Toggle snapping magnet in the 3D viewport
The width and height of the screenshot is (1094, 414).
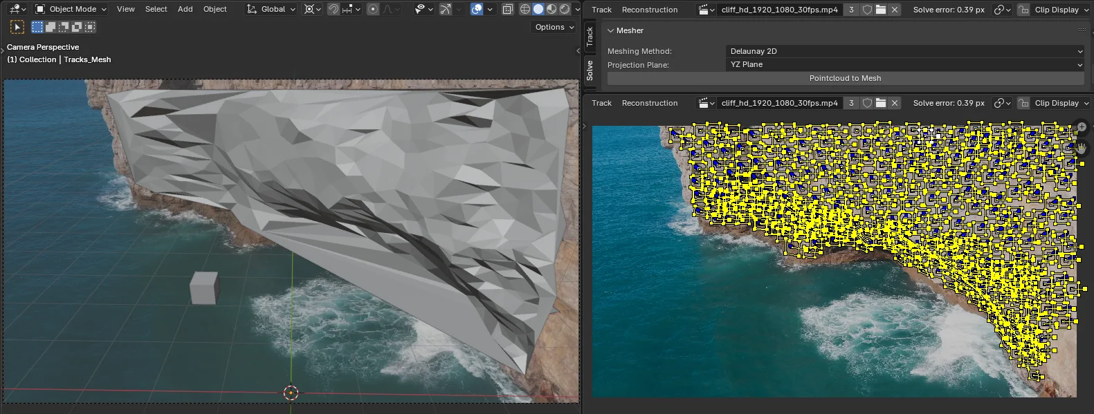(334, 9)
